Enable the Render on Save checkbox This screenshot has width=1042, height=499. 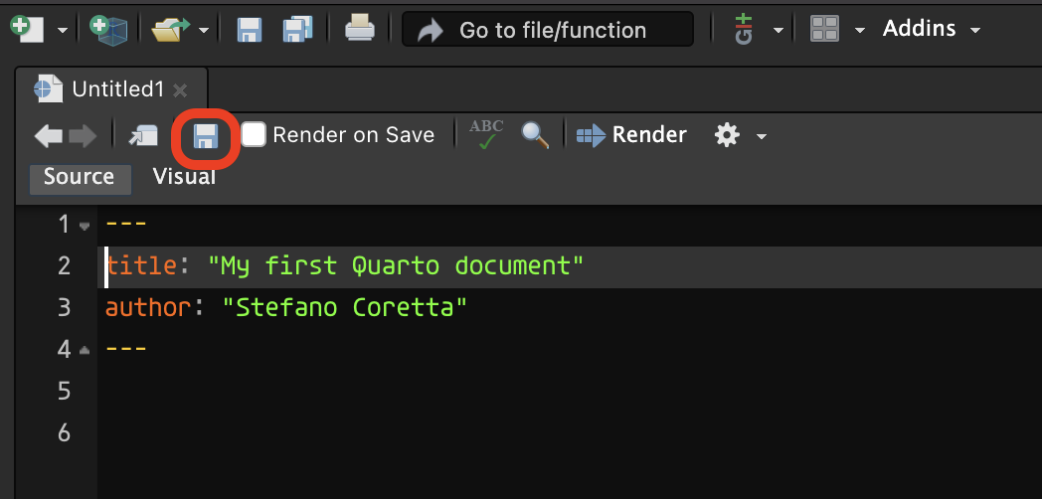click(254, 134)
